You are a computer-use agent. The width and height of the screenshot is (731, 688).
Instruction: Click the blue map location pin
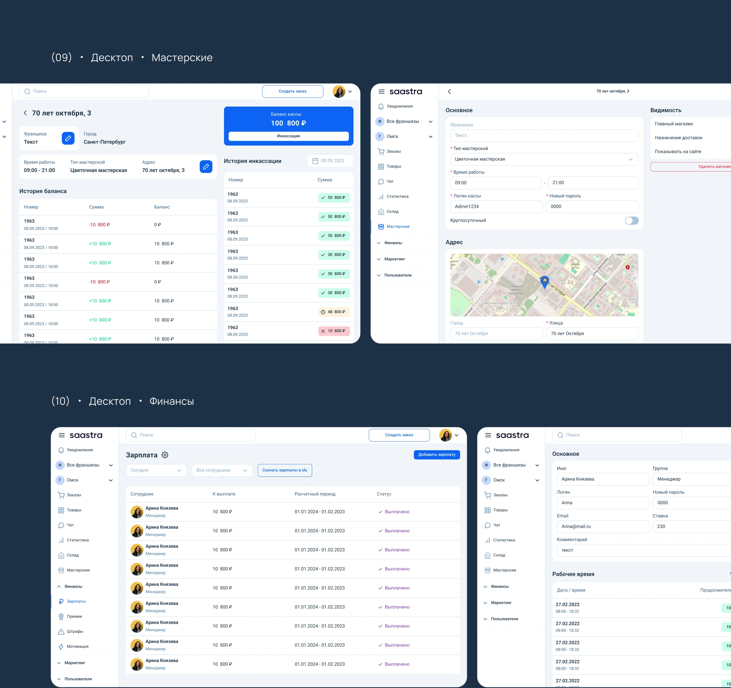pyautogui.click(x=544, y=282)
